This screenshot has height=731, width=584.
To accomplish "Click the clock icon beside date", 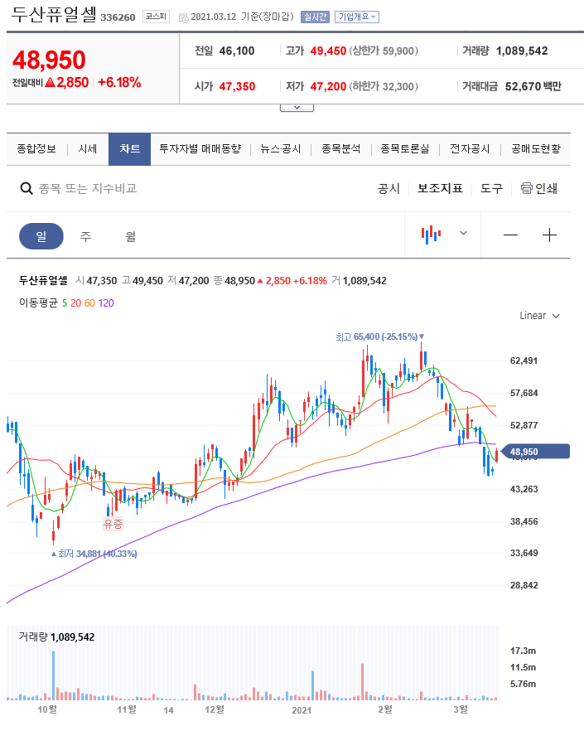I will [x=184, y=17].
